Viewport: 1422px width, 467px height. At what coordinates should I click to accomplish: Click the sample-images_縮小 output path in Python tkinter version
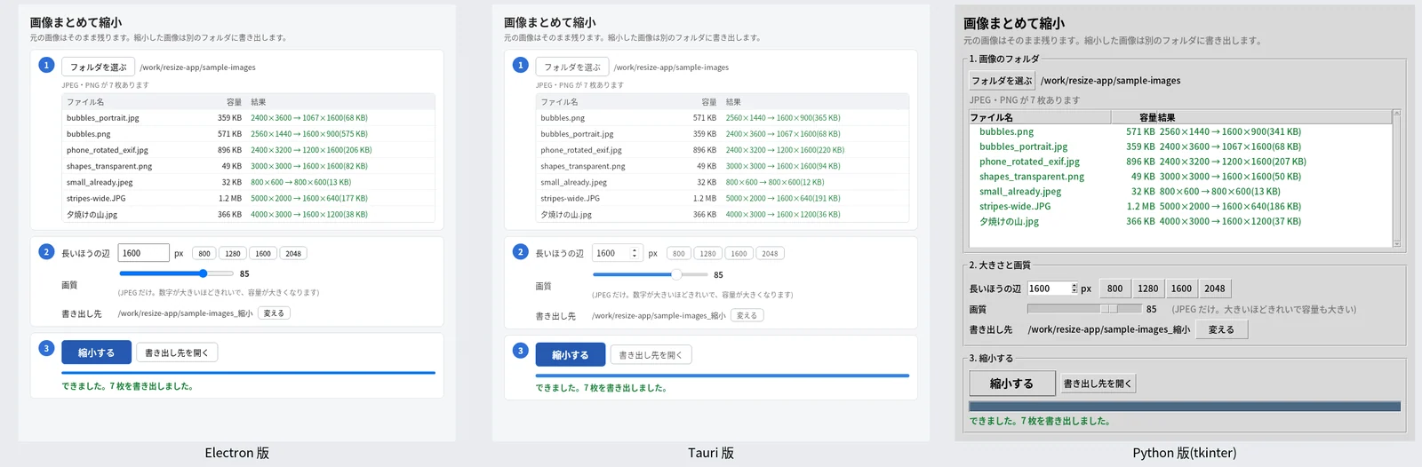coord(1109,329)
